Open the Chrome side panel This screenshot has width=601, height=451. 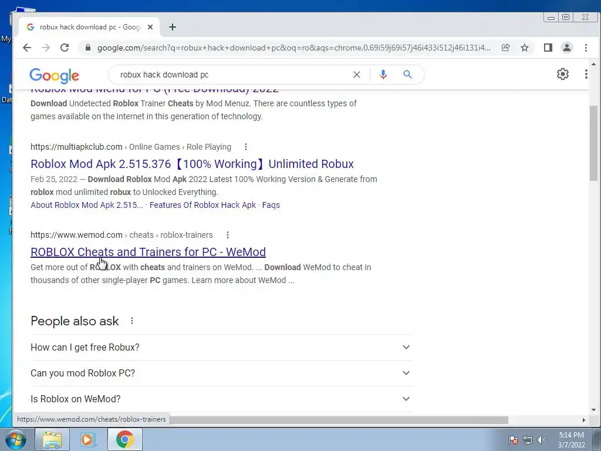click(x=548, y=48)
